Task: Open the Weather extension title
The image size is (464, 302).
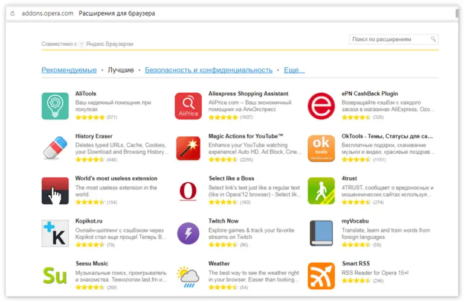Action: coord(219,263)
